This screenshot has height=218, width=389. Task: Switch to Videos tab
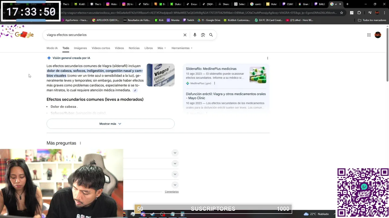[119, 48]
